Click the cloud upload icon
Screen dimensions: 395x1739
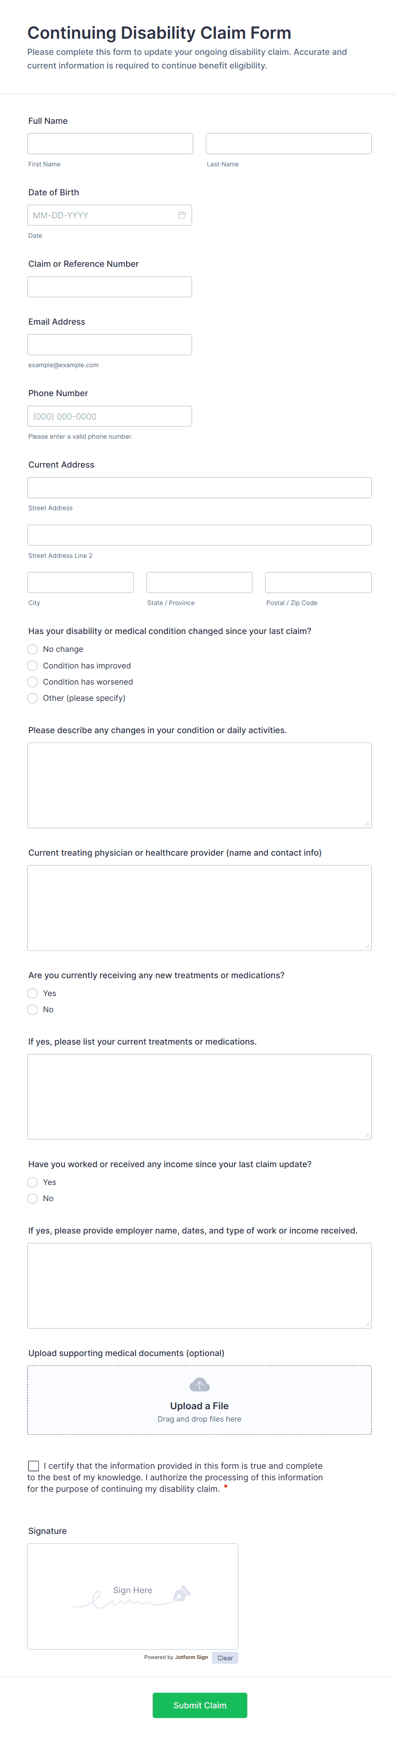tap(200, 1385)
